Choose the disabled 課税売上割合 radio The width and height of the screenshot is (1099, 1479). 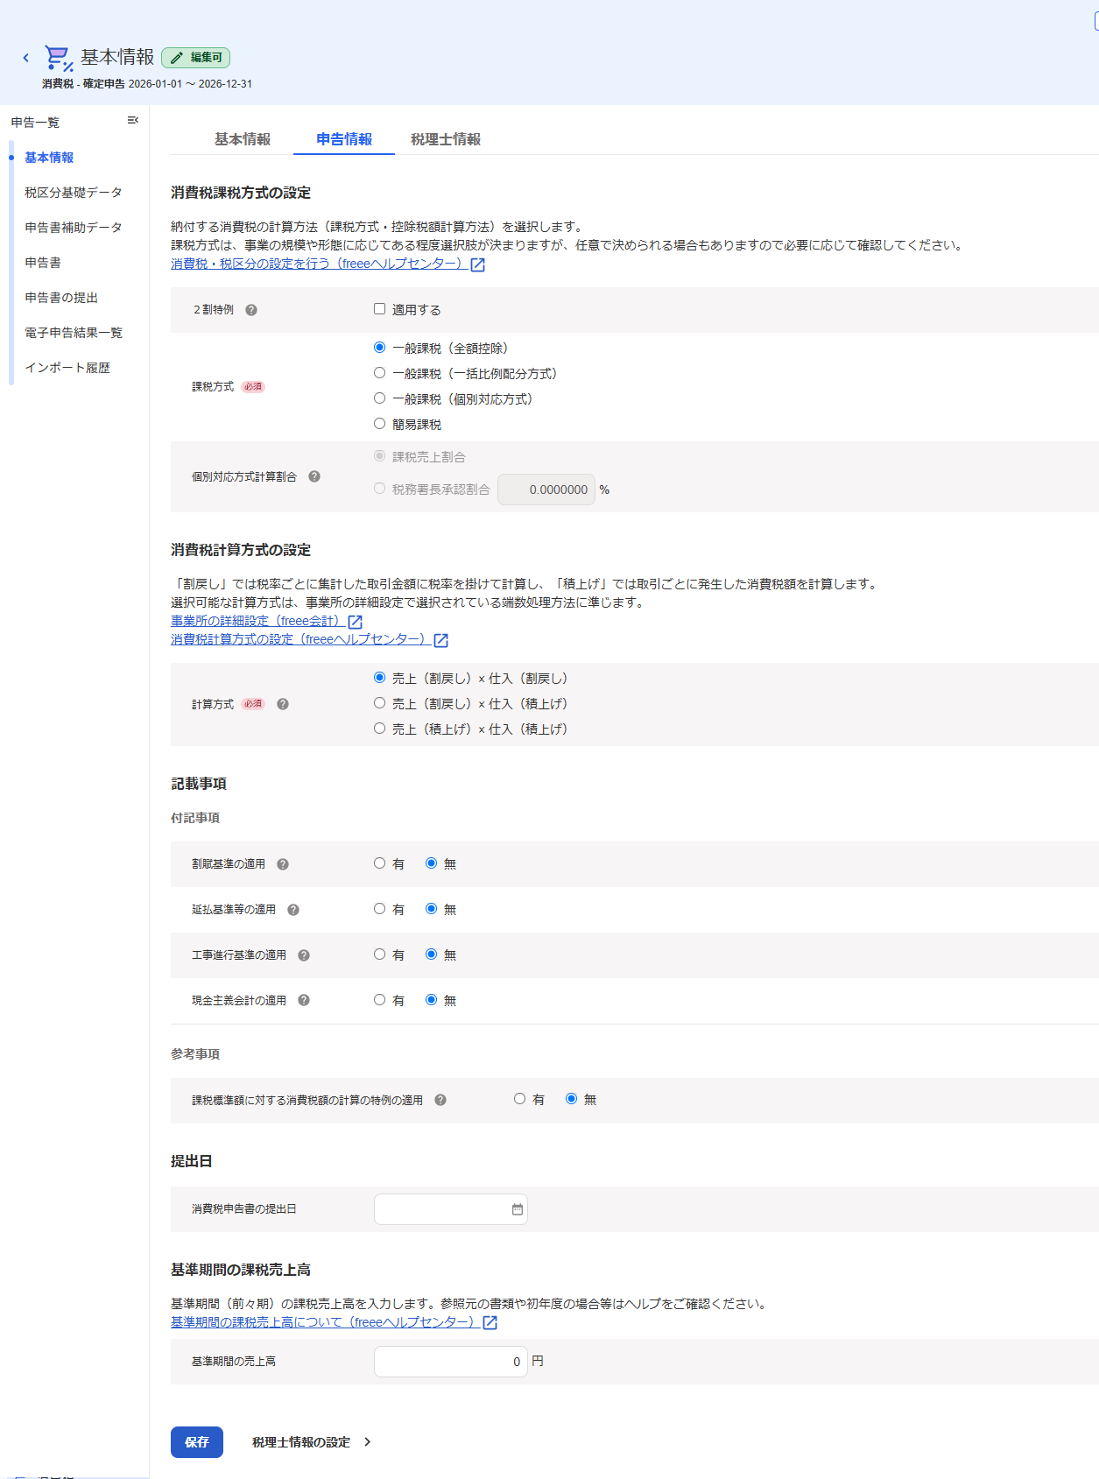(x=380, y=456)
